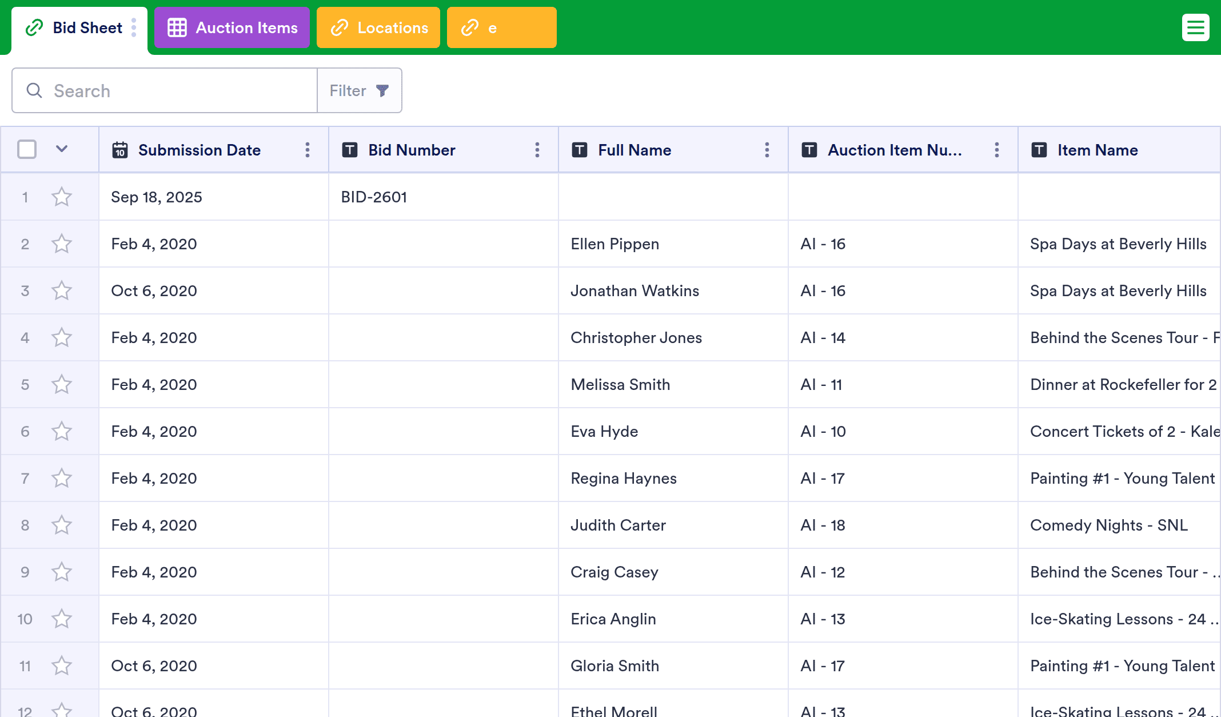Image resolution: width=1221 pixels, height=717 pixels.
Task: Click the Bid Sheet tab options dots
Action: tap(134, 27)
